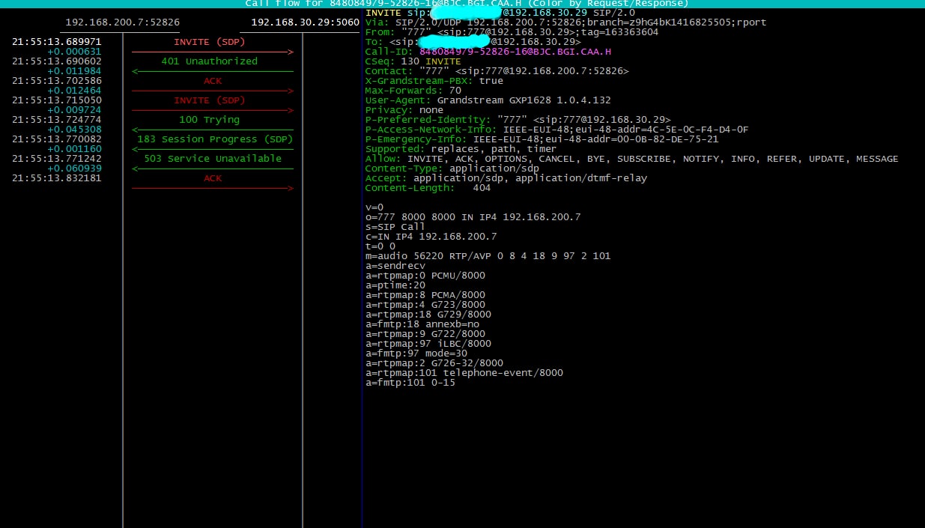Click the m=audio 56220 media line
Image resolution: width=925 pixels, height=528 pixels.
point(488,256)
